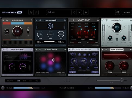
Task: Click the Multi-Clip 18.6kHz crossover value
Action: (91, 39)
